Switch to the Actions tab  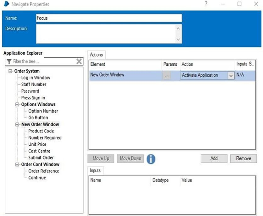pos(96,55)
